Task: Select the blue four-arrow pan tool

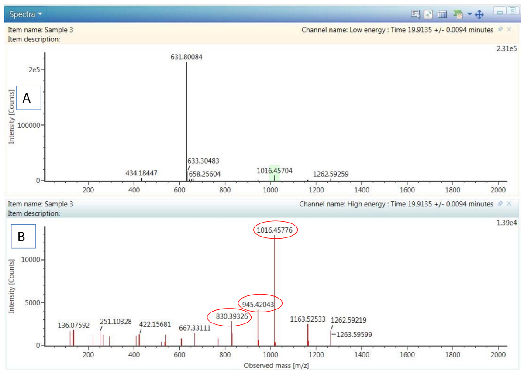Action: click(479, 15)
